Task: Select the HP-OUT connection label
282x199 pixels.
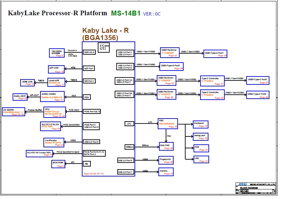Action: [34, 95]
